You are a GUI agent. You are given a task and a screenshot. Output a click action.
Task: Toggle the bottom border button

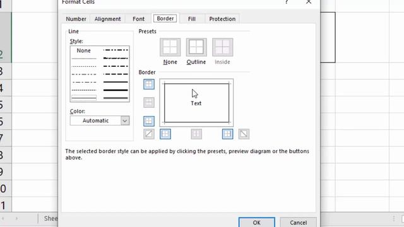click(x=149, y=121)
